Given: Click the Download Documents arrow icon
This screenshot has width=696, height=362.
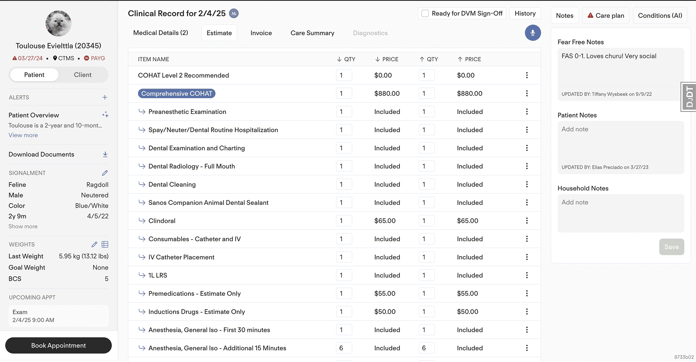Looking at the screenshot, I should pyautogui.click(x=105, y=154).
